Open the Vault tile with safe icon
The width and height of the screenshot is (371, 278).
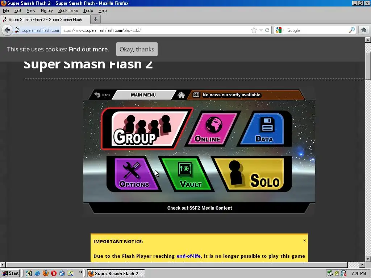click(x=187, y=174)
